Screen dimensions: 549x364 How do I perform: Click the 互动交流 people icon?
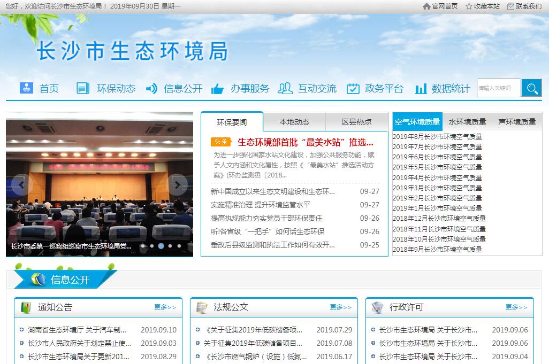click(285, 88)
